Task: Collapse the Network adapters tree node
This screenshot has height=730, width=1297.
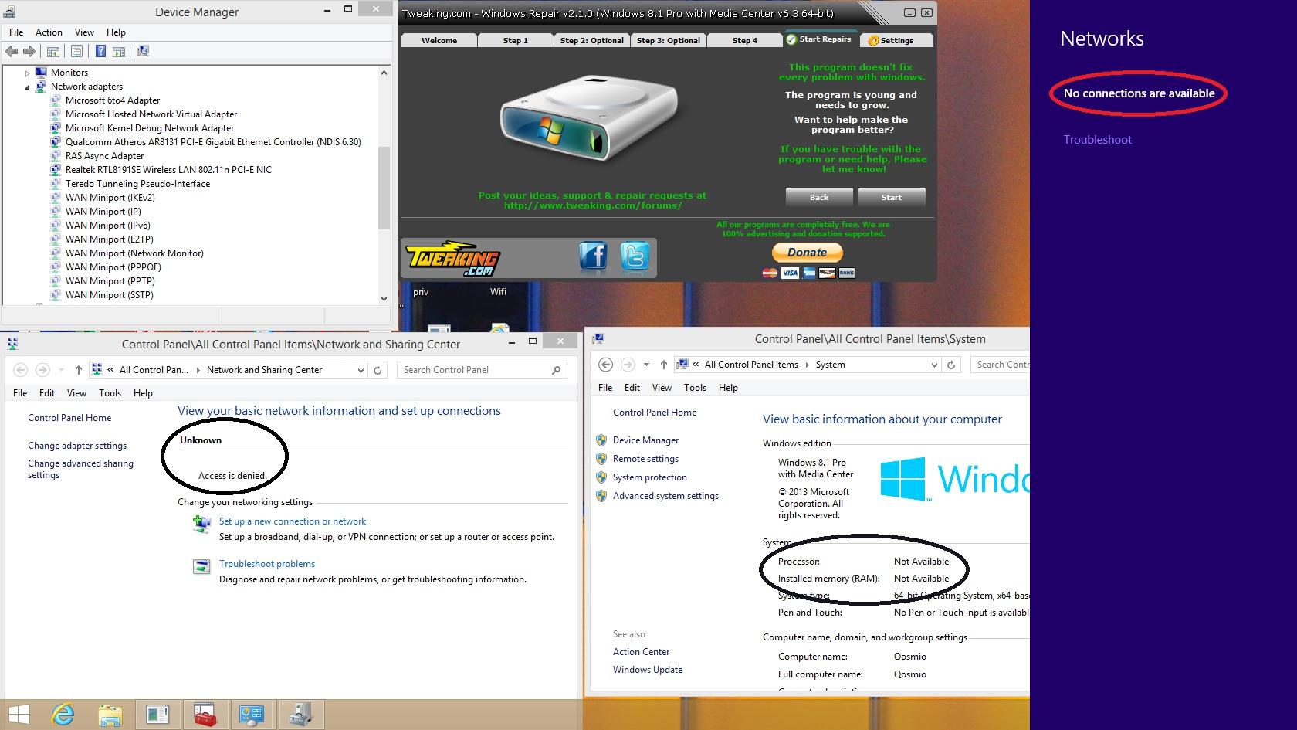Action: (27, 87)
